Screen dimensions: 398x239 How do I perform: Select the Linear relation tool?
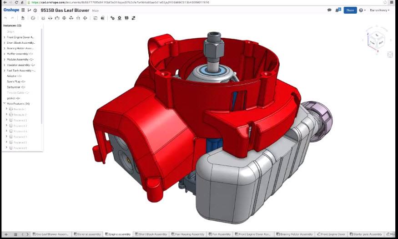134,18
